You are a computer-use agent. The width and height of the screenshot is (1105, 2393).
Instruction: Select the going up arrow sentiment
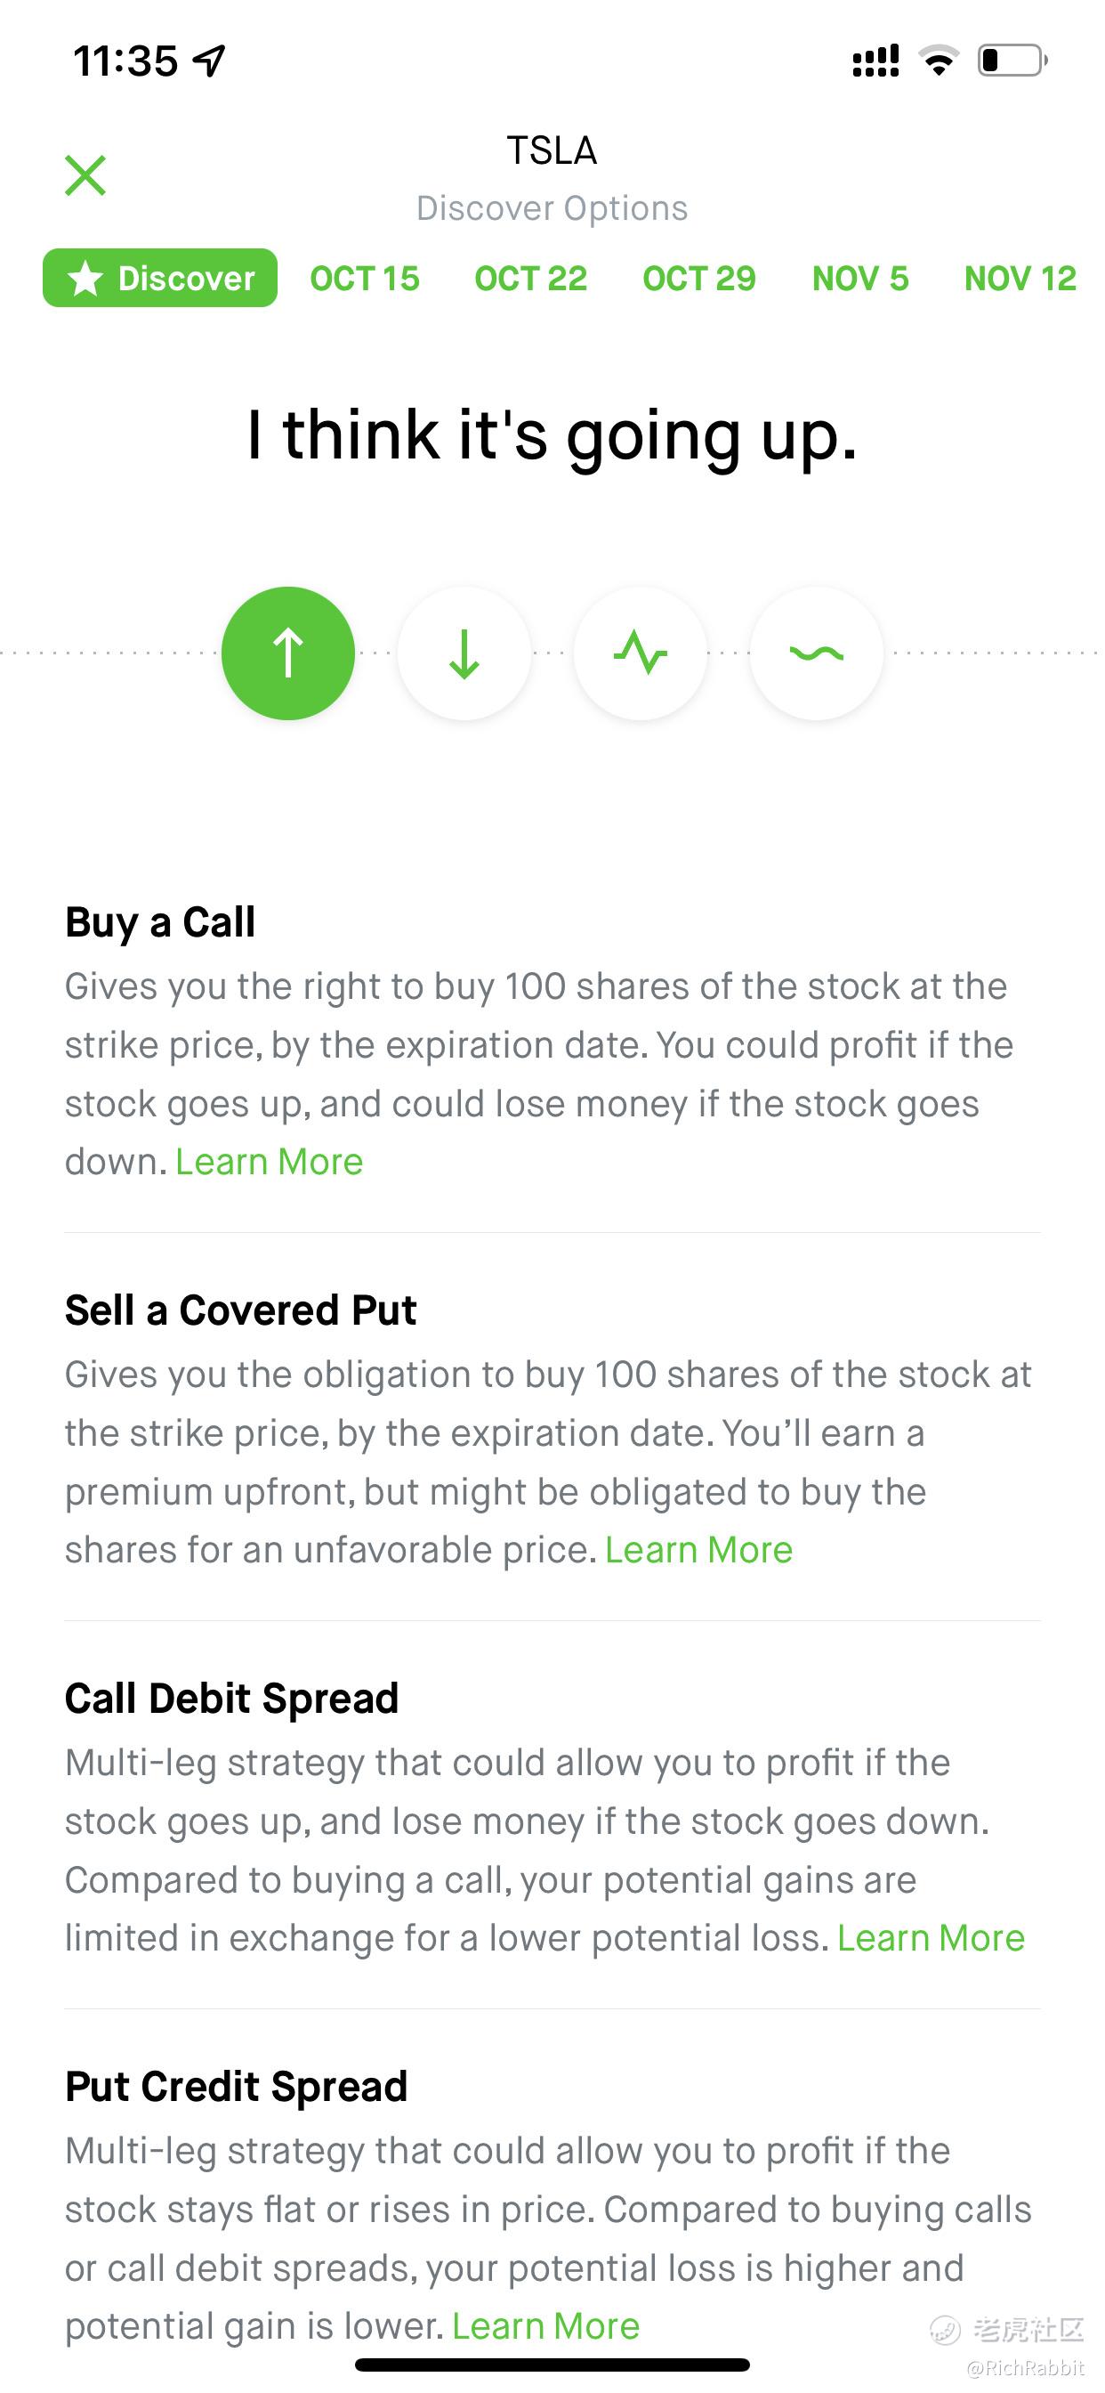pyautogui.click(x=288, y=653)
